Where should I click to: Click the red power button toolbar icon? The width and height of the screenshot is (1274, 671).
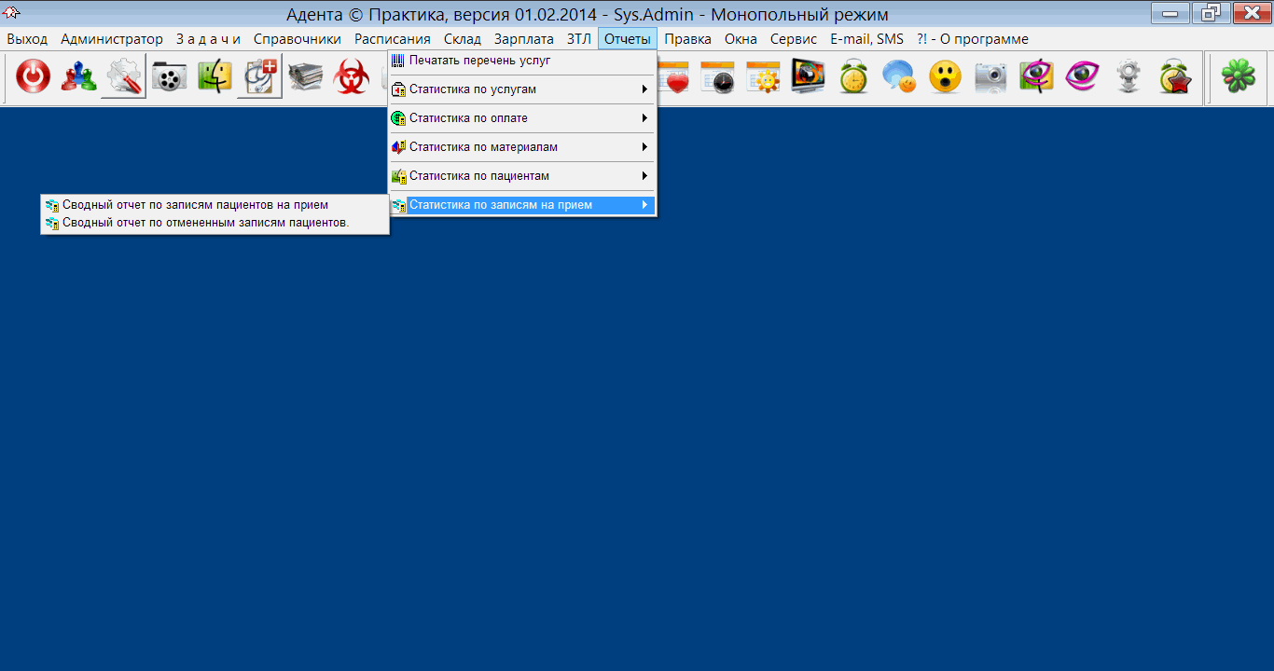click(34, 77)
